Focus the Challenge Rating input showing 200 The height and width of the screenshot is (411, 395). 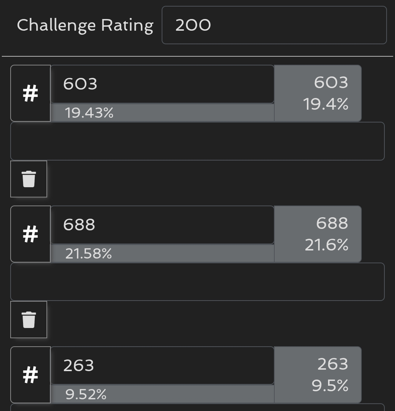point(274,25)
